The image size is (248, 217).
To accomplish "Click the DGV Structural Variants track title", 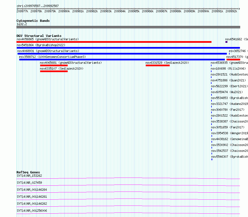I will pyautogui.click(x=39, y=36).
